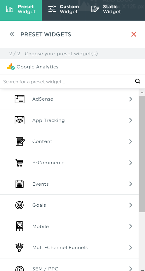Image resolution: width=145 pixels, height=271 pixels.
Task: Close the Preset Widgets panel
Action: (x=134, y=34)
